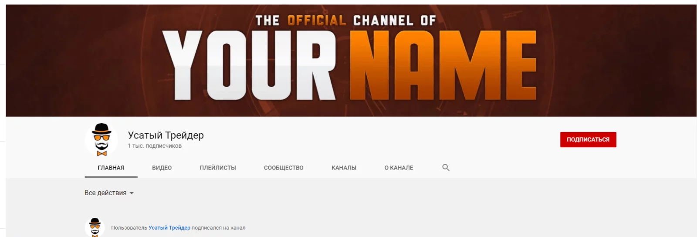This screenshot has width=697, height=237.
Task: Follow the Усатый Трейдер link in the feed
Action: pyautogui.click(x=169, y=228)
